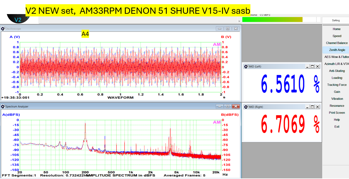The width and height of the screenshot is (349, 179).
Task: Click the IMD (Left) window title icon
Action: point(246,66)
